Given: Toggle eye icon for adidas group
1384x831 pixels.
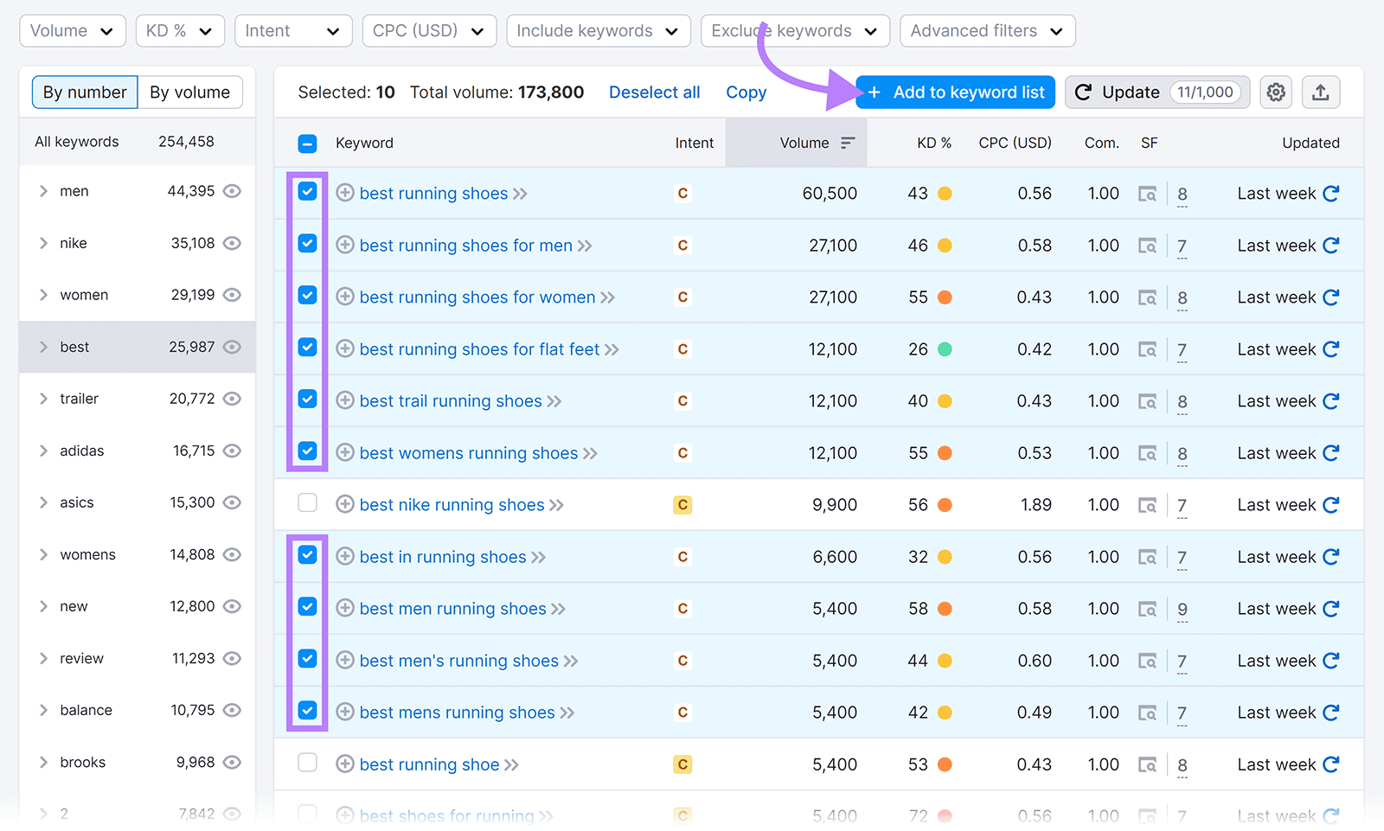Looking at the screenshot, I should pos(232,451).
